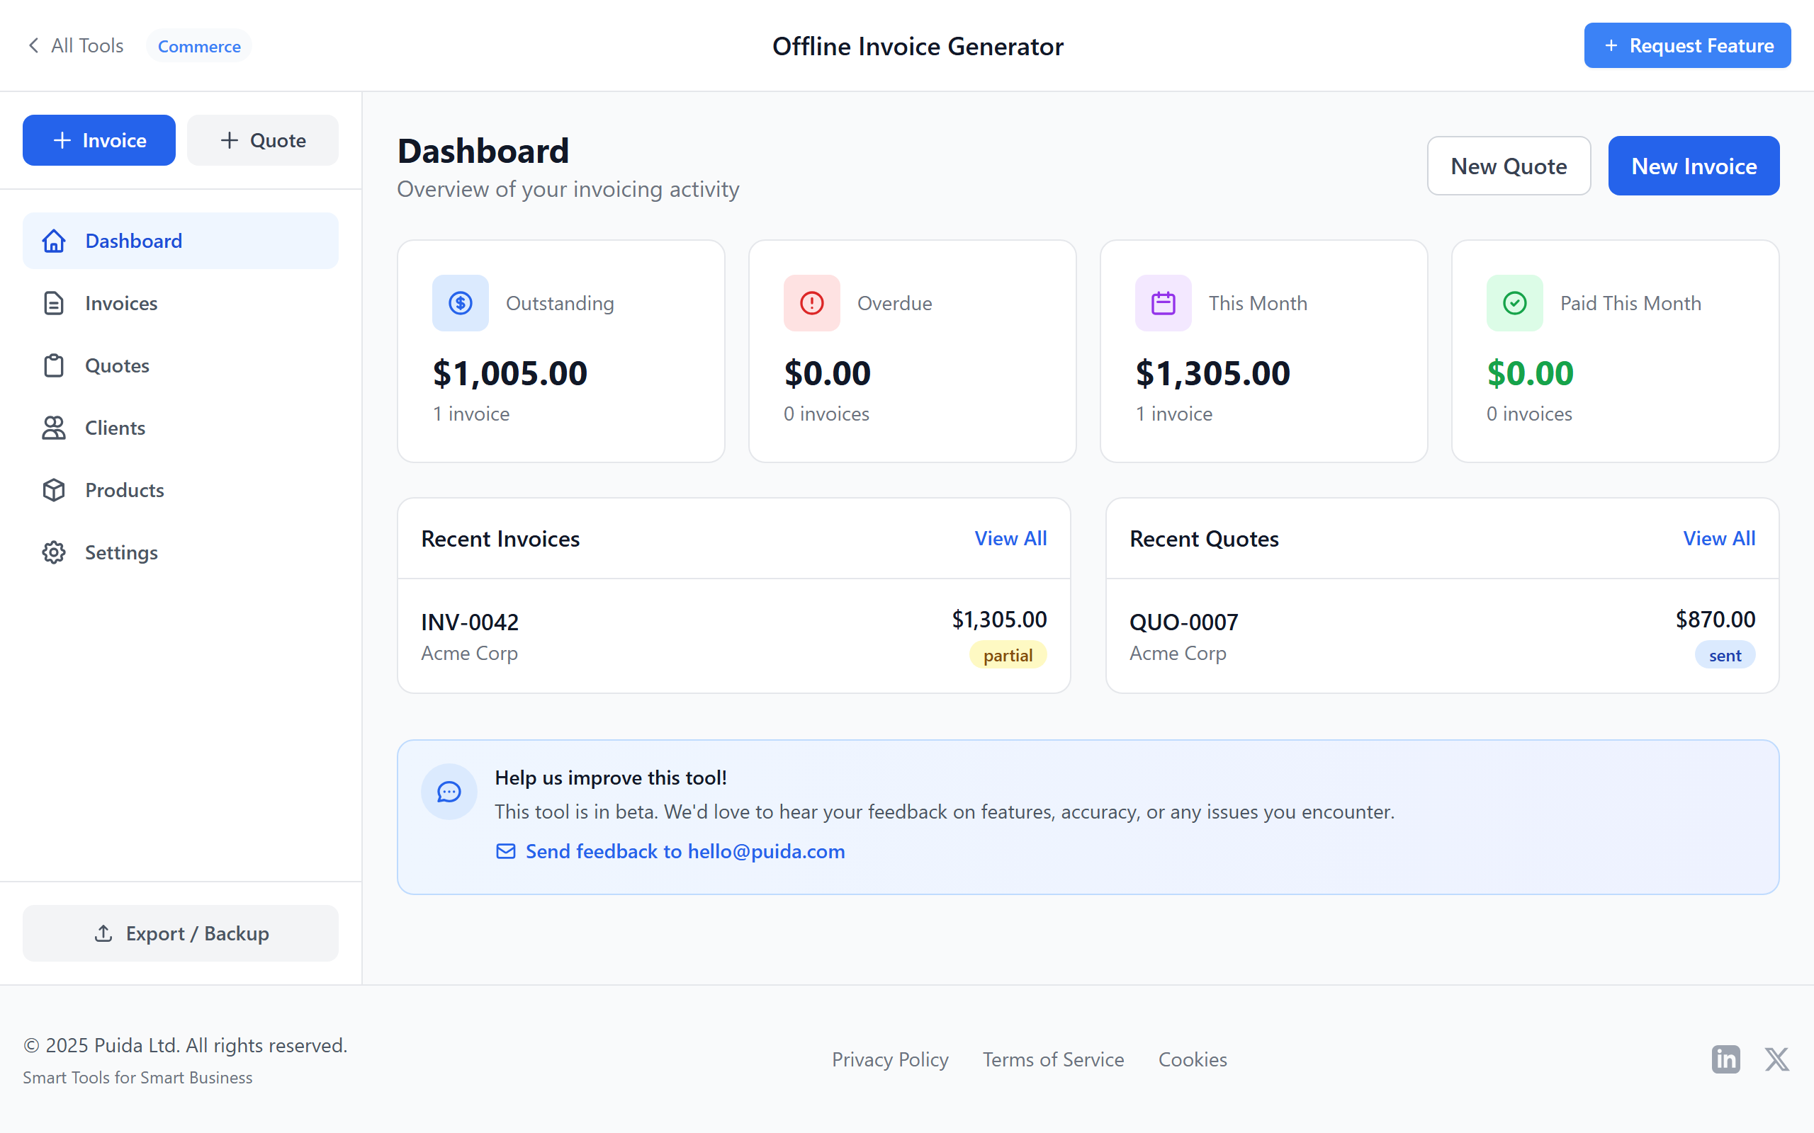The width and height of the screenshot is (1814, 1133).
Task: Switch to the Dashboard navigation tab
Action: (133, 241)
